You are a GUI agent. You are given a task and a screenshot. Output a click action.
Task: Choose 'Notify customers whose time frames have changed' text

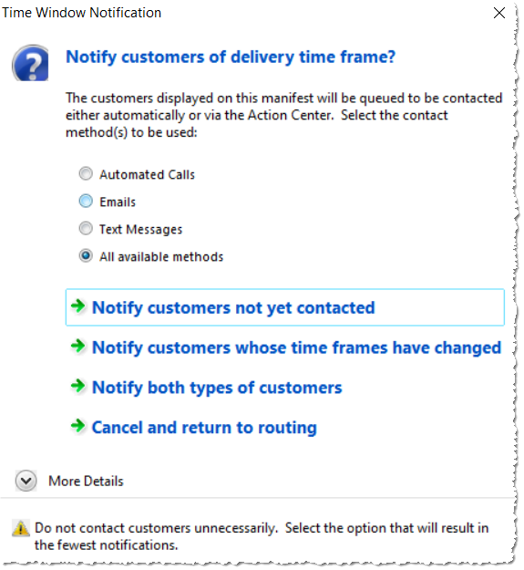[297, 347]
